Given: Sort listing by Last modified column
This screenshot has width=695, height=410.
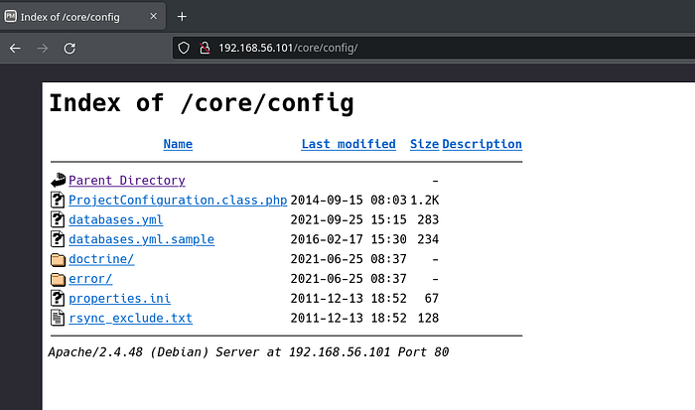Looking at the screenshot, I should (x=348, y=144).
